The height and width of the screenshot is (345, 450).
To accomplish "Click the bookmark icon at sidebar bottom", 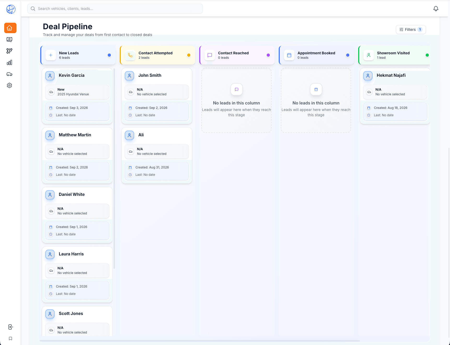I will tap(10, 338).
